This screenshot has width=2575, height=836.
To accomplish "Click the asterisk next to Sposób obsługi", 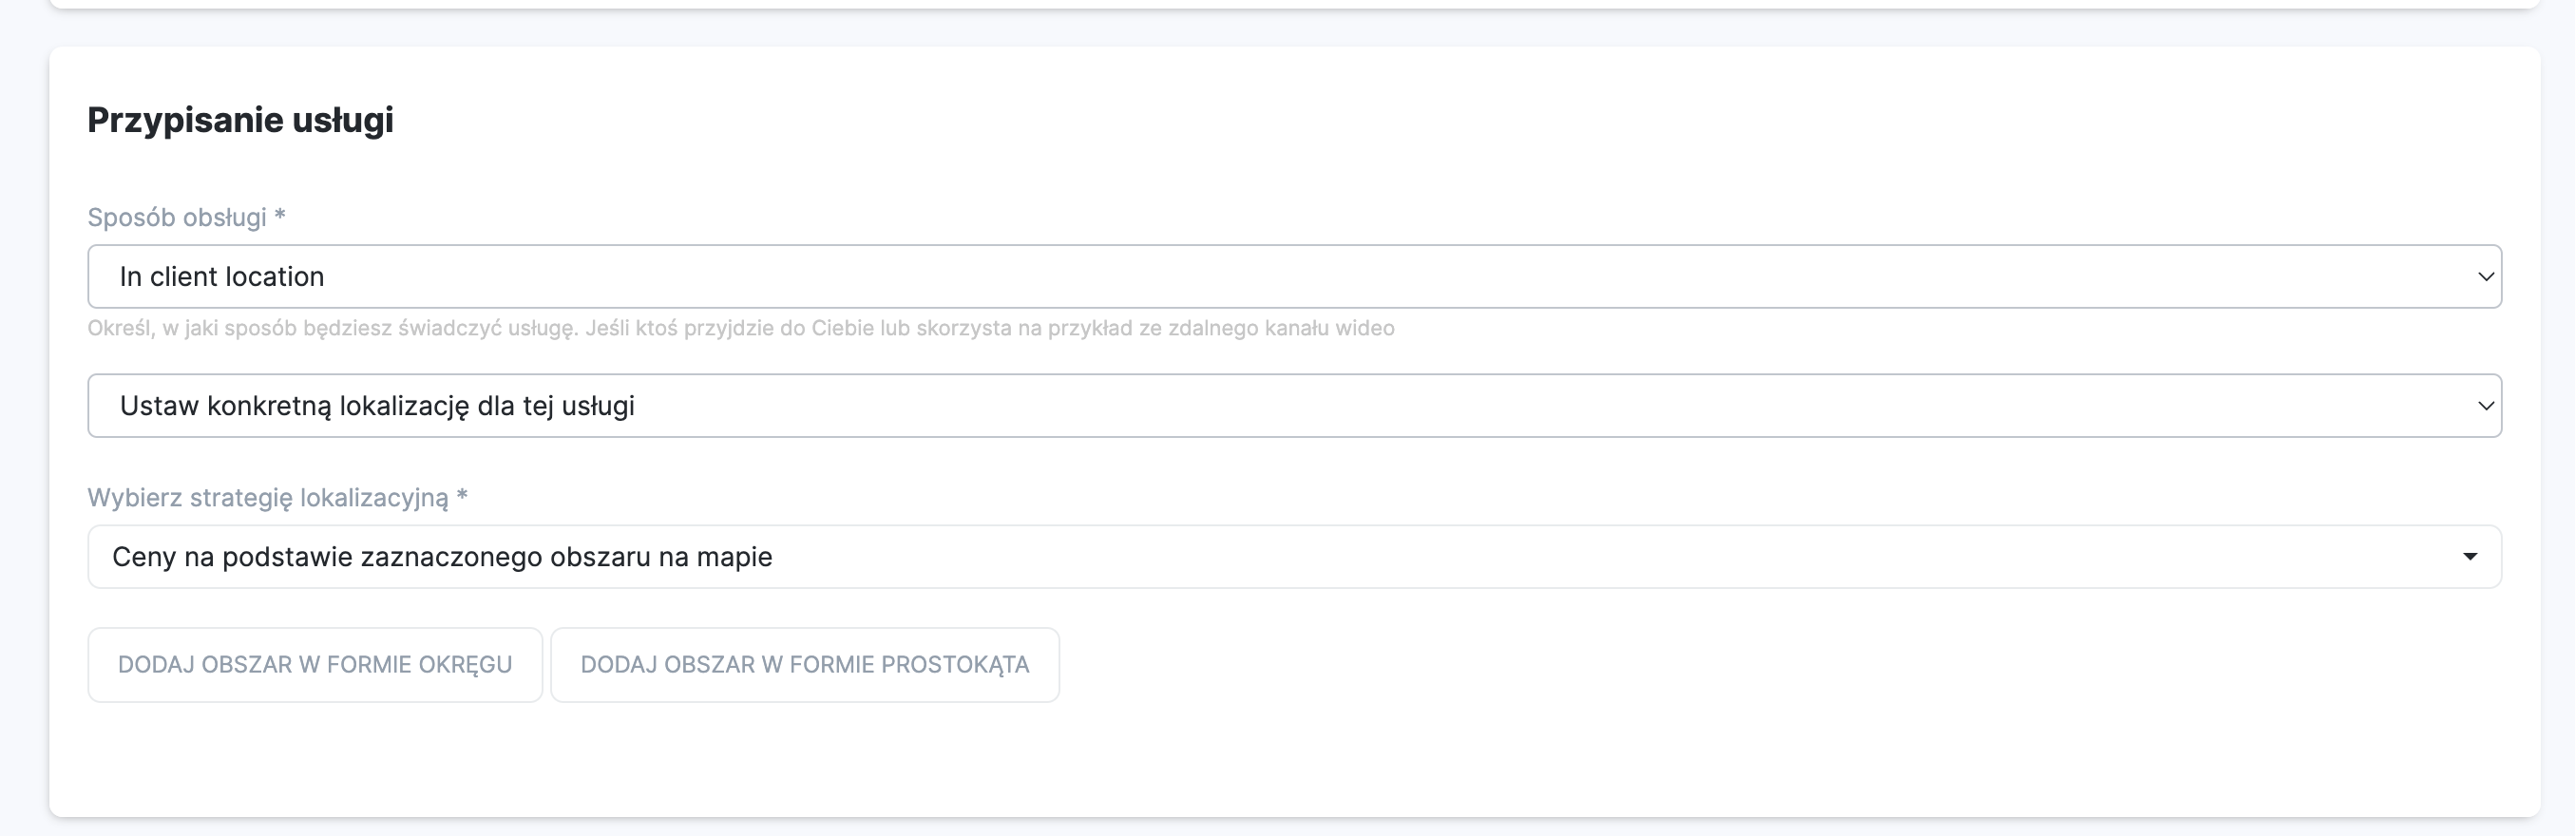I will [280, 215].
